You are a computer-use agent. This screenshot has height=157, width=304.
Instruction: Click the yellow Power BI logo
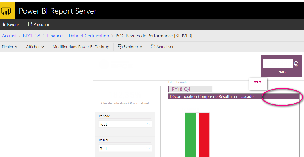(6, 11)
